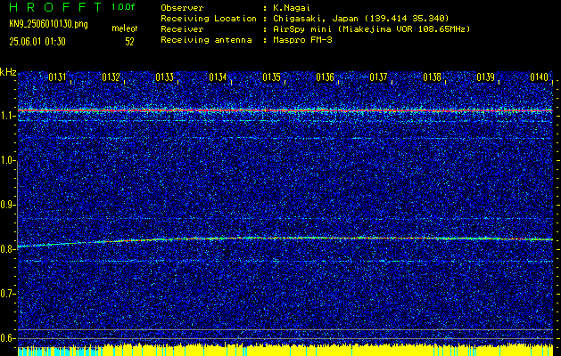The image size is (561, 356).
Task: Click the Receiving Location field label
Action: tap(209, 18)
